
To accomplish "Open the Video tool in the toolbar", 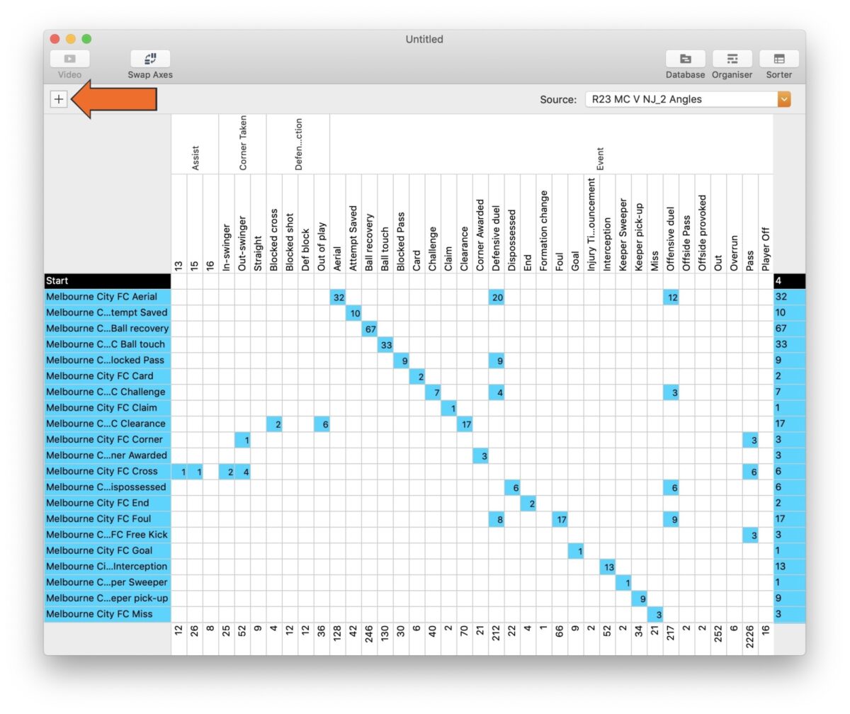I will coord(68,60).
